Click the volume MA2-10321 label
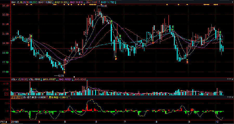This screenshot has height=124, width=234. click(x=65, y=79)
